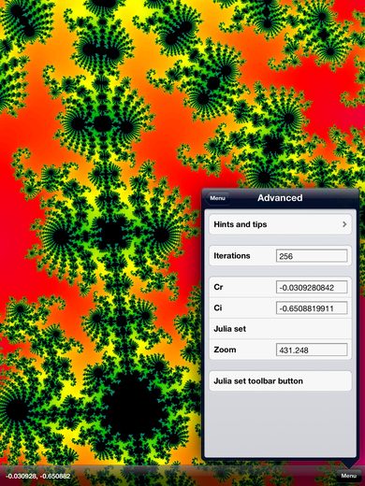Go back via the popover Menu button

click(218, 198)
